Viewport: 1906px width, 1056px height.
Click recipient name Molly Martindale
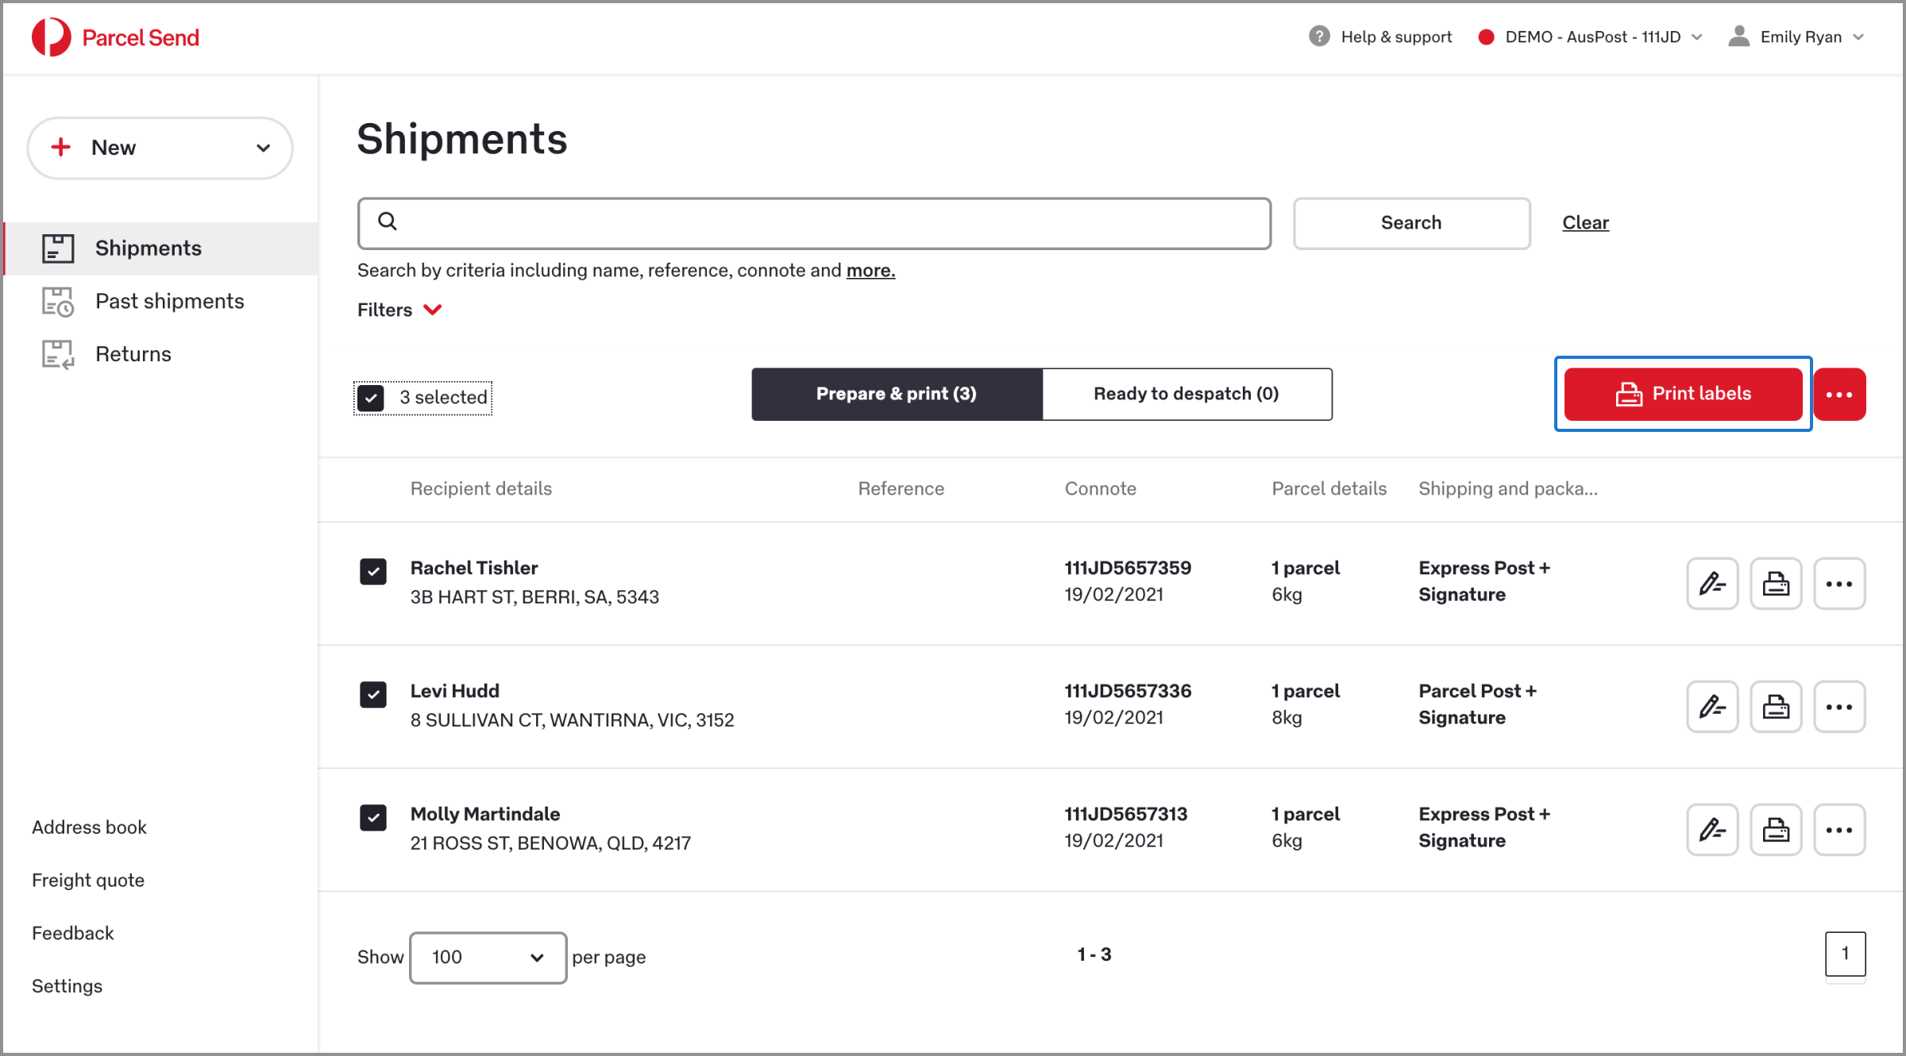coord(485,815)
